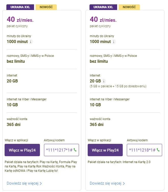168x192 pixels.
Task: Click the 5 GB w pakiecie + 15 GB note
Action: pos(118,86)
